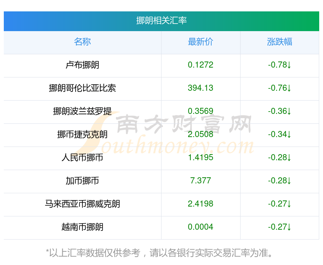
Task: Click the 2.4198 latest price
Action: (200, 204)
